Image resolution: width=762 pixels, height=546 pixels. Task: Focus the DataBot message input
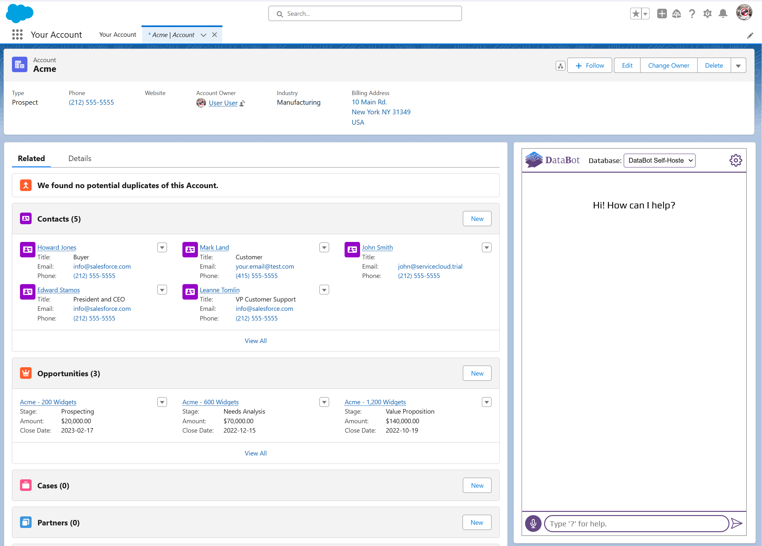(x=637, y=523)
